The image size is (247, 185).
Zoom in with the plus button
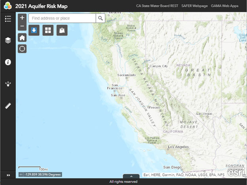[22, 18]
